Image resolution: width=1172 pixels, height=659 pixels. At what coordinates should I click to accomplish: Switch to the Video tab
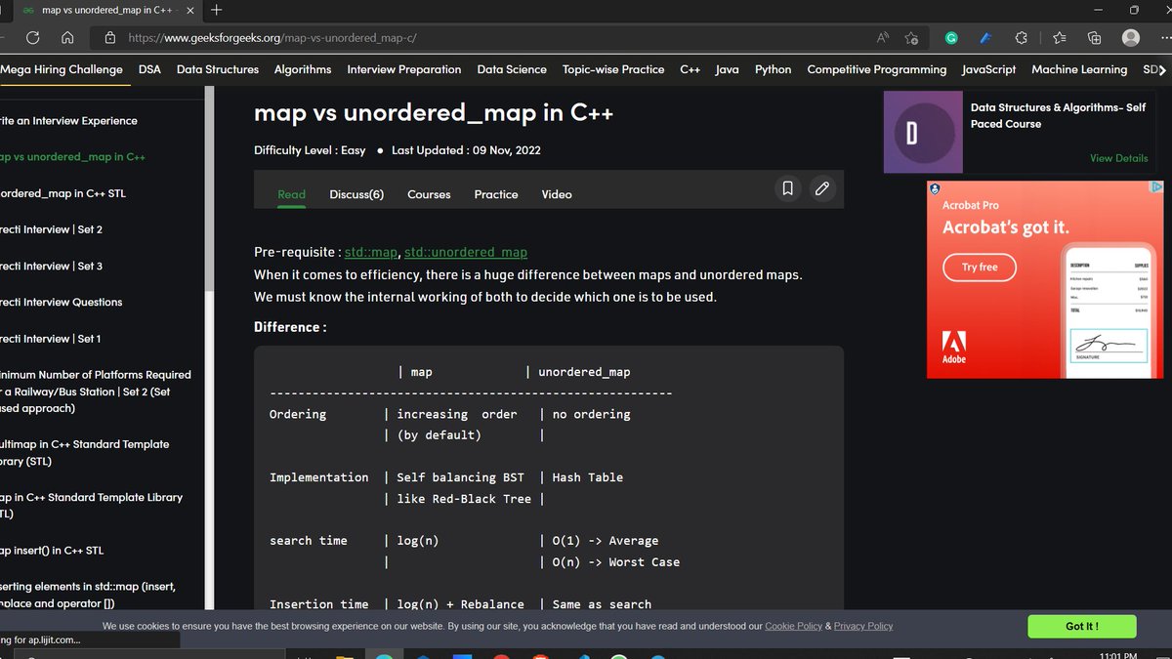[x=557, y=194]
